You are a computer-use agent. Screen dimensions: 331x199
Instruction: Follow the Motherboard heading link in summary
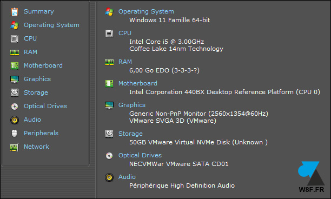tap(137, 83)
